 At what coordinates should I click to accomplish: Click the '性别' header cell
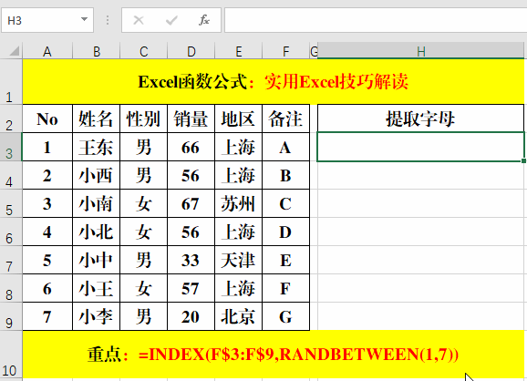pyautogui.click(x=143, y=118)
